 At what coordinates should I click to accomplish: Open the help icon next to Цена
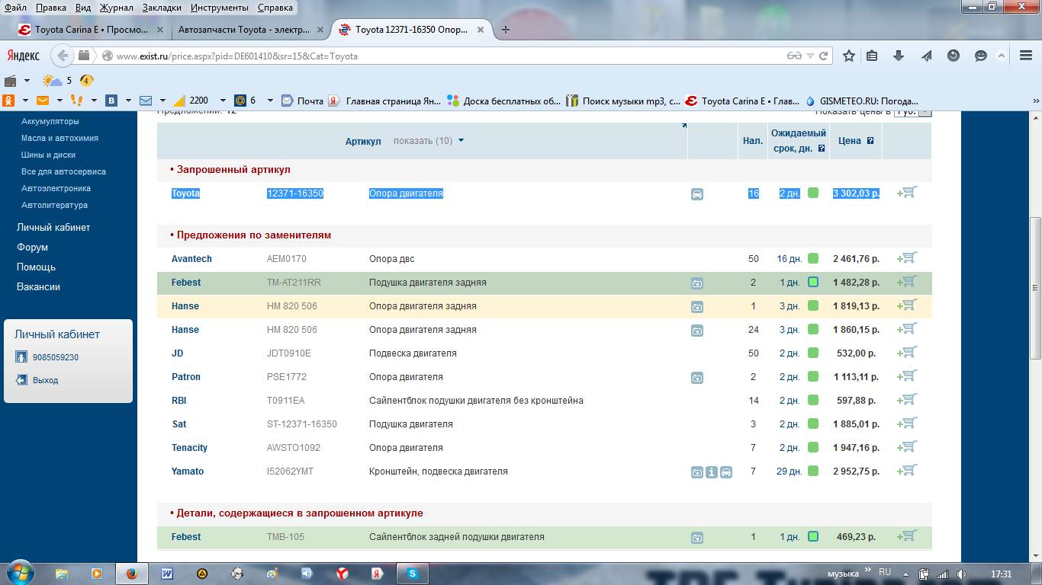[870, 141]
